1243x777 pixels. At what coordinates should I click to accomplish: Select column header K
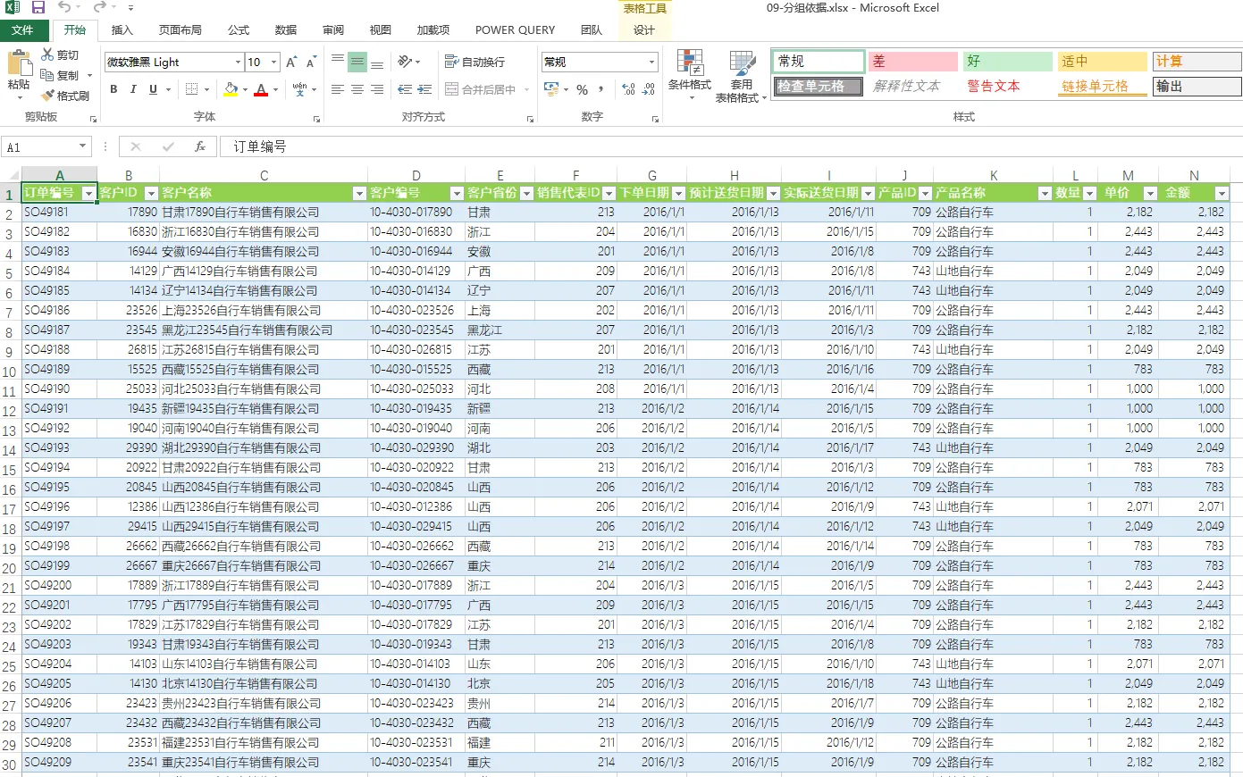(993, 175)
